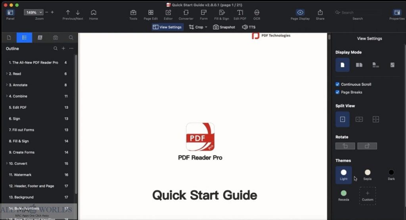Expand the '3. Annotate' outline item
Image resolution: width=406 pixels, height=220 pixels.
[x=6, y=85]
